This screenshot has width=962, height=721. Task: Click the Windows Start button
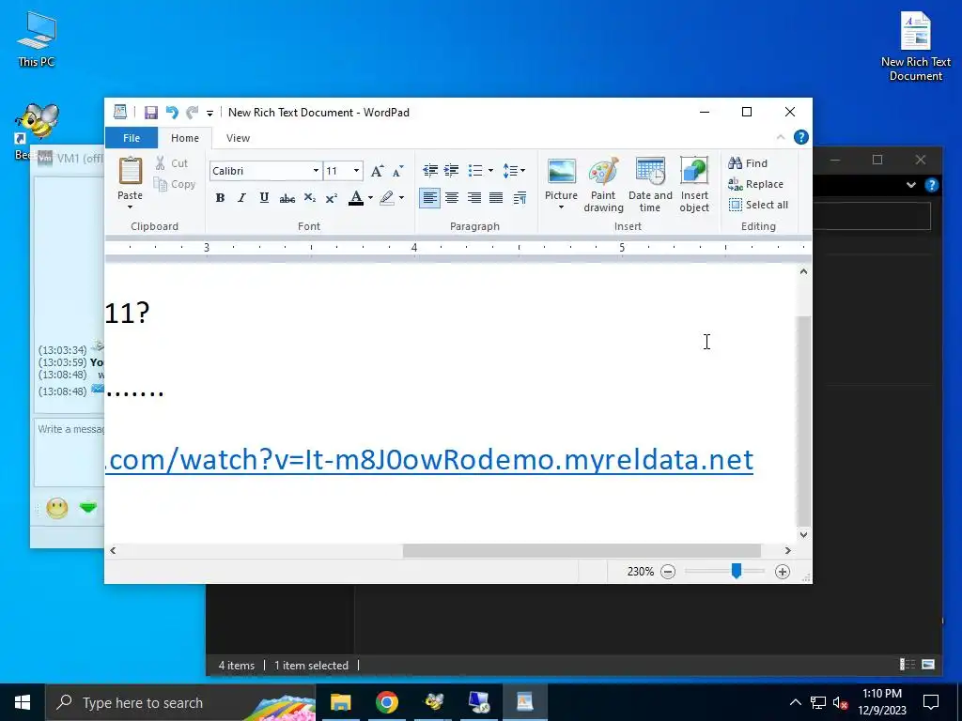23,702
